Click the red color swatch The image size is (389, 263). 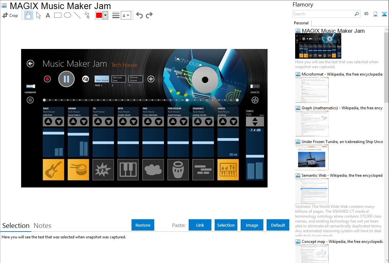[x=99, y=15]
